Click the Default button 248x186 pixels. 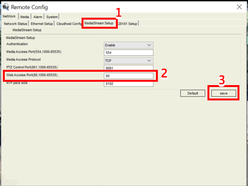click(193, 93)
